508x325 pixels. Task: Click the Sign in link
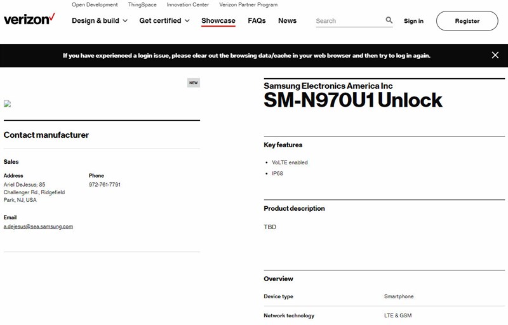pyautogui.click(x=413, y=21)
